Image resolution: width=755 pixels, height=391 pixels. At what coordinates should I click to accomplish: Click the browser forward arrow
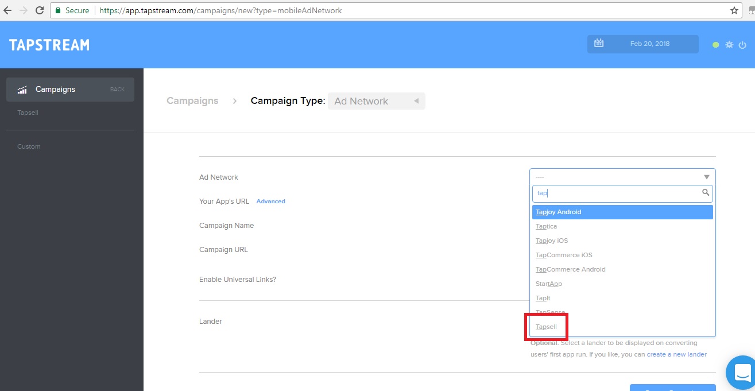coord(24,10)
